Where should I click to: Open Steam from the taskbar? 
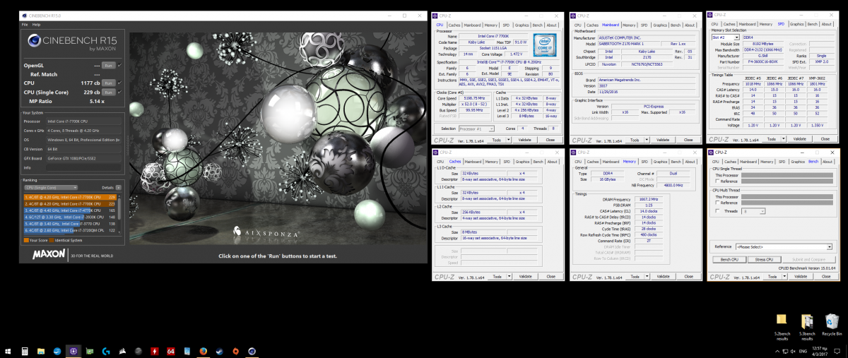pyautogui.click(x=220, y=351)
